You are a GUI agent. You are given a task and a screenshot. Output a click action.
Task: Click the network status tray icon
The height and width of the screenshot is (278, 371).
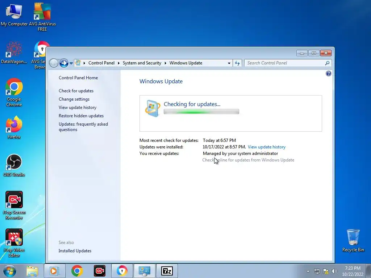coord(317,271)
